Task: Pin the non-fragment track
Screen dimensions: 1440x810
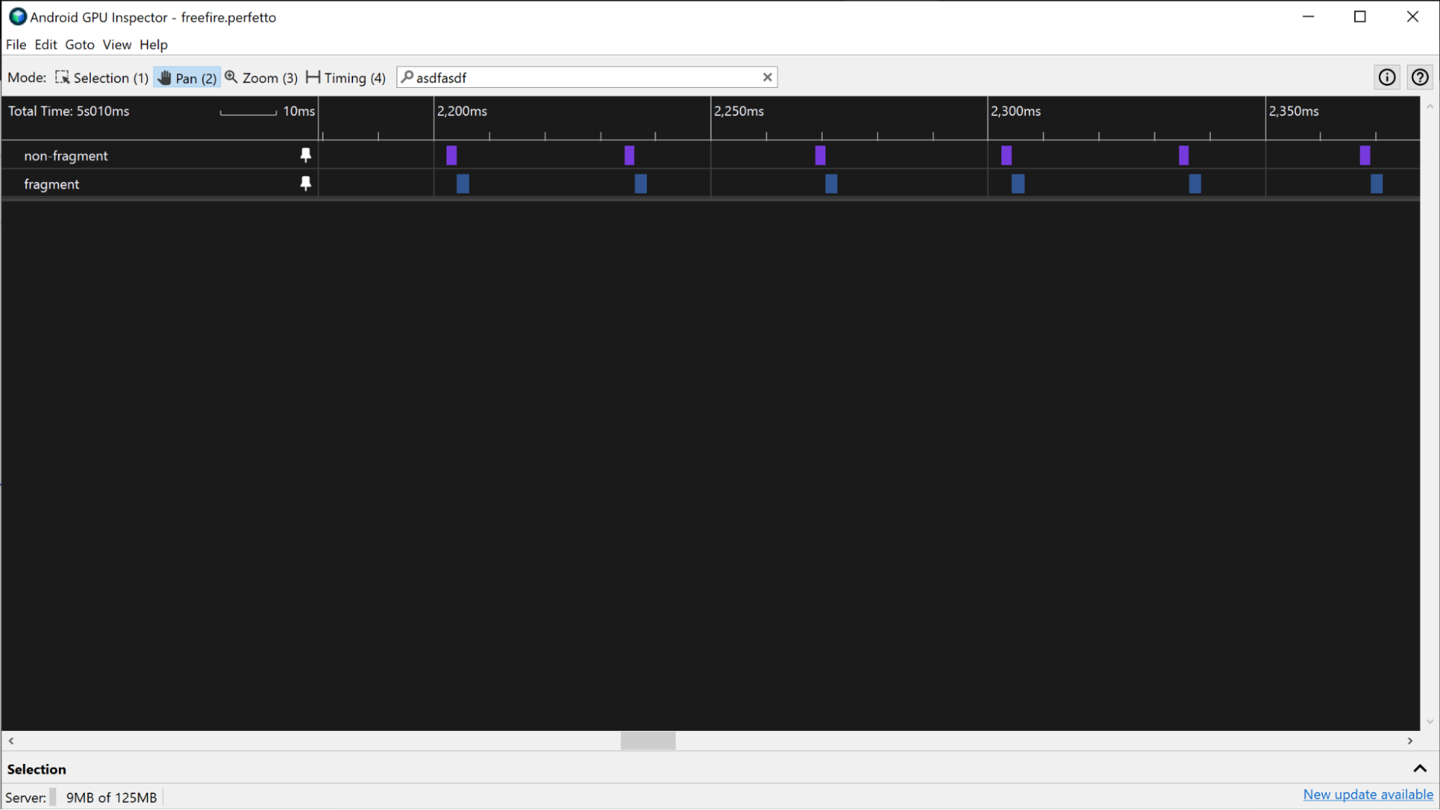Action: 305,156
